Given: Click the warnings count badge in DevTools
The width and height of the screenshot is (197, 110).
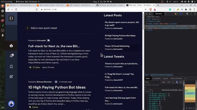Looking at the screenshot, I should [176, 14].
